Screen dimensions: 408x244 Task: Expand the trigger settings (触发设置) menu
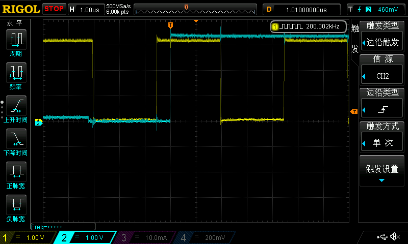[382, 171]
